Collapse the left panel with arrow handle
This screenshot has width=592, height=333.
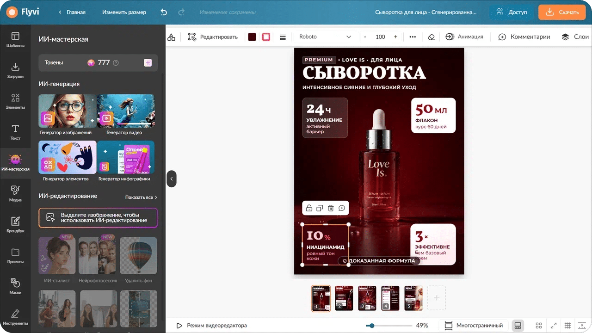point(172,179)
